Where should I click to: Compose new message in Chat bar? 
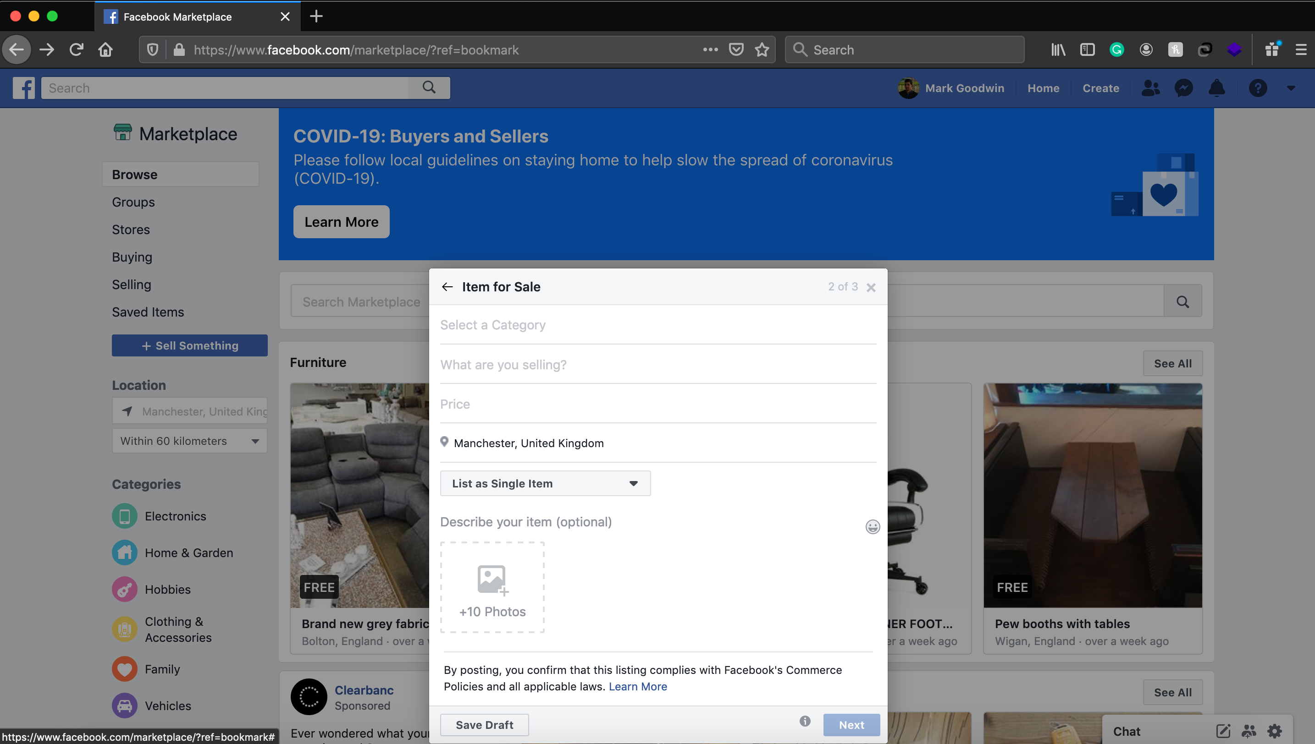click(x=1223, y=731)
